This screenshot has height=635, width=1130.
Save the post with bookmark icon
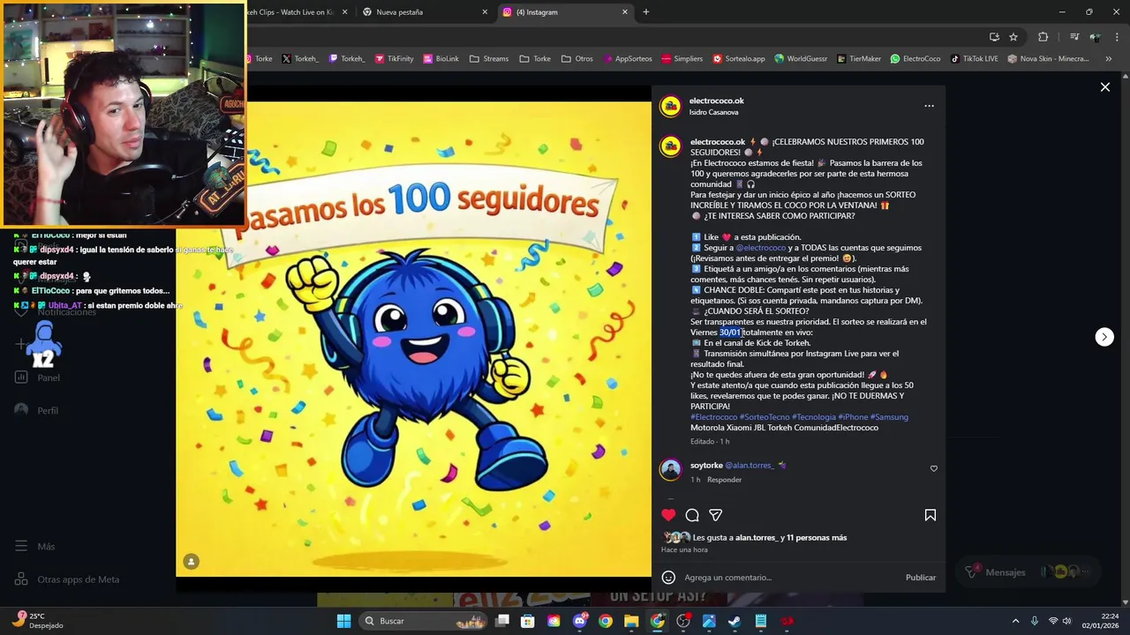(x=930, y=515)
